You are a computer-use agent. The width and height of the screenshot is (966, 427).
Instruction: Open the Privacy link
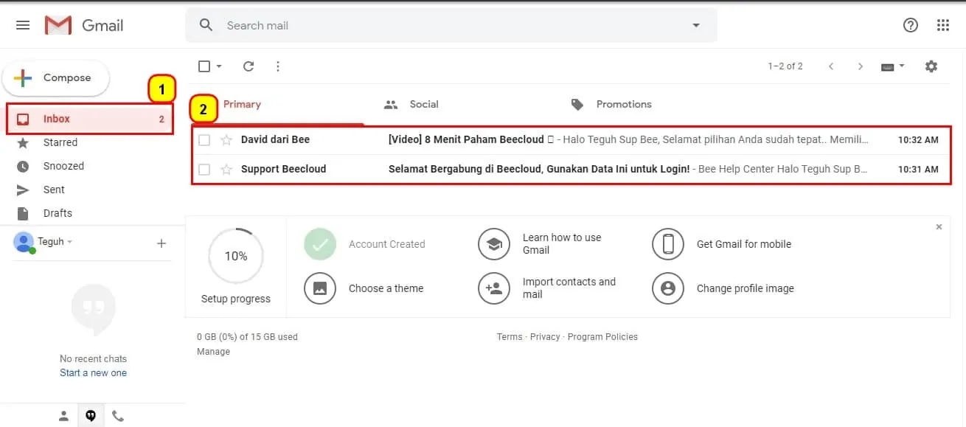tap(545, 337)
